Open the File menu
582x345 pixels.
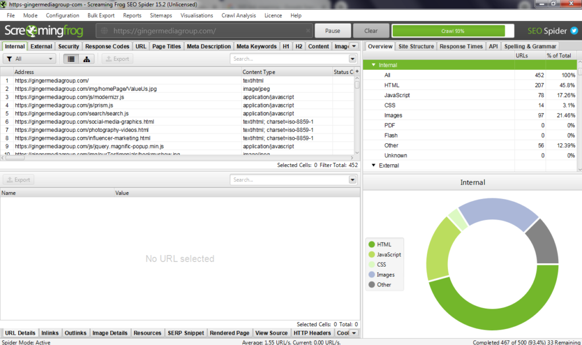click(x=11, y=15)
